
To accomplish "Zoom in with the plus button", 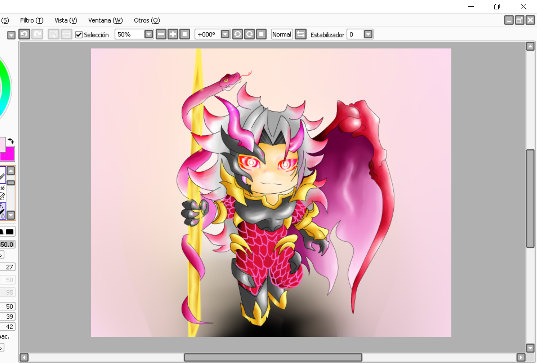I will coord(173,34).
